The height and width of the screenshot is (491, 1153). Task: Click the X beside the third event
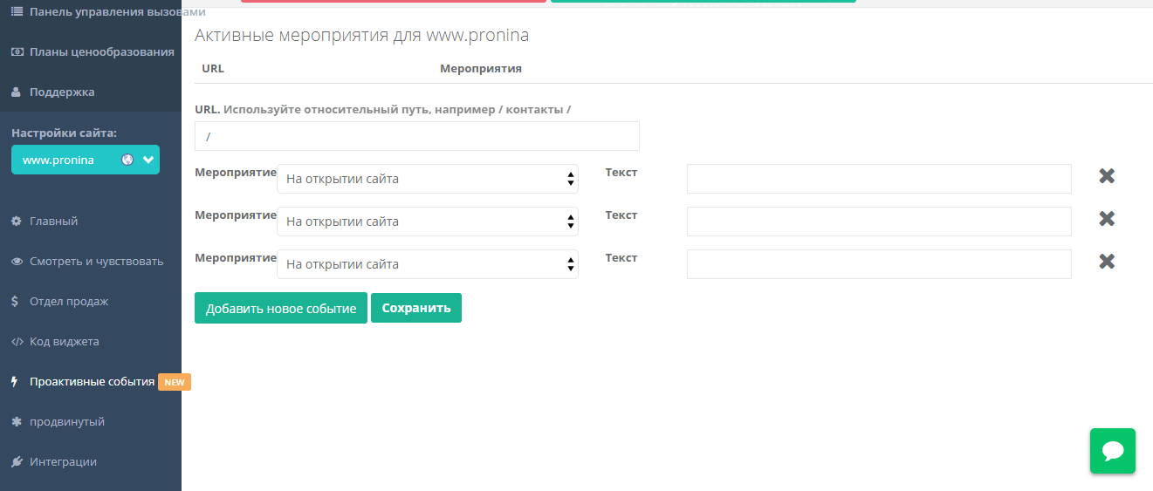click(x=1107, y=262)
